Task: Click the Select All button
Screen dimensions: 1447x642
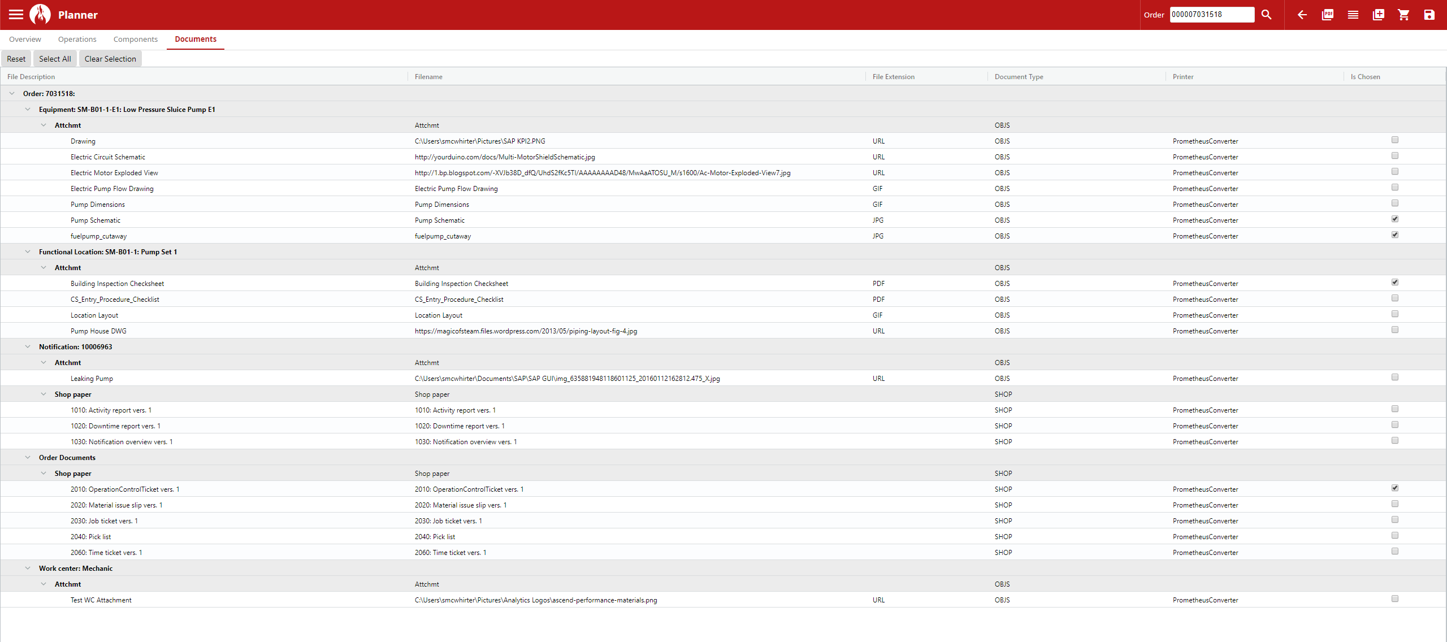Action: pos(54,58)
